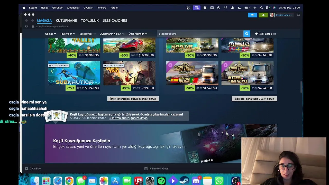Open the It Takes Two game card

click(129, 76)
